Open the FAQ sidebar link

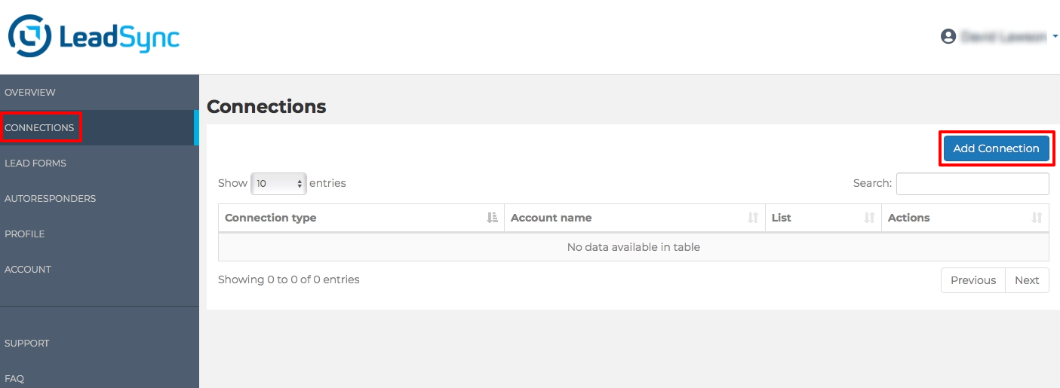14,378
